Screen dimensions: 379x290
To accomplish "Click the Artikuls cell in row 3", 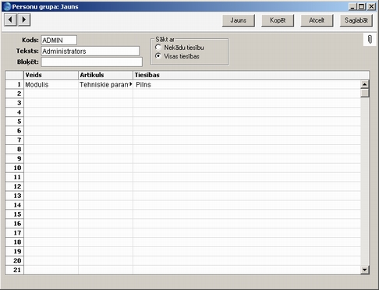I will [105, 103].
